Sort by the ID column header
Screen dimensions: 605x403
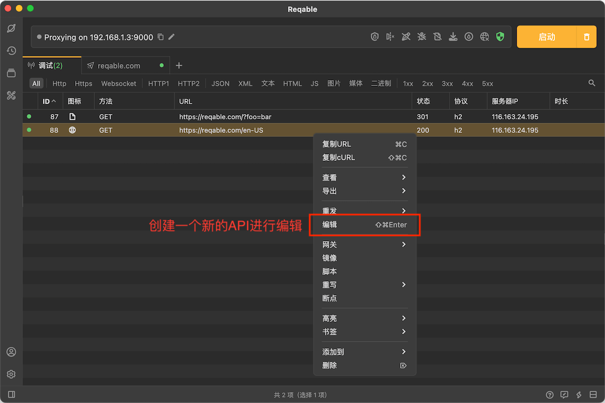tap(49, 102)
